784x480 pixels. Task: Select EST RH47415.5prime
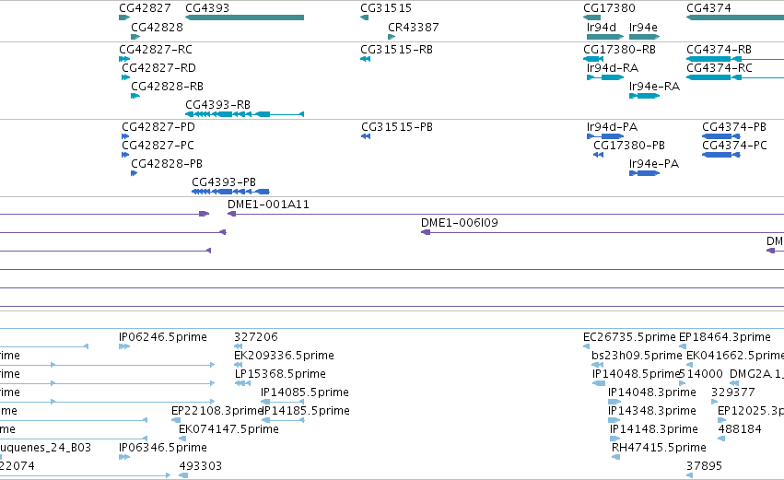pos(659,448)
